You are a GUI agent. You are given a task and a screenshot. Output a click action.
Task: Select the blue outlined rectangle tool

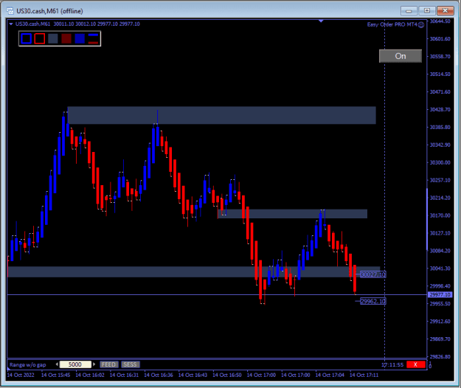26,38
